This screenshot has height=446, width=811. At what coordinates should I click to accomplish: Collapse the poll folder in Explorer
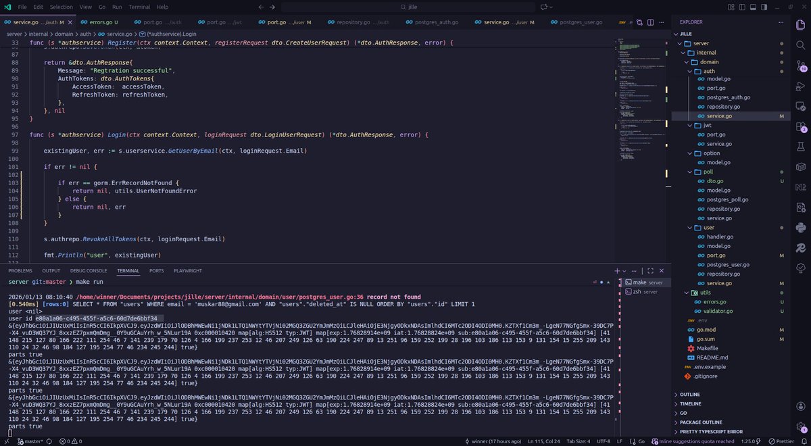pyautogui.click(x=731, y=172)
